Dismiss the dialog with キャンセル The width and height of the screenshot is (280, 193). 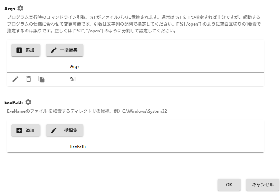pos(262,184)
